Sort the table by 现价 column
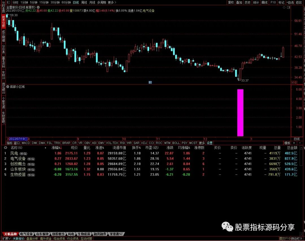This screenshot has width=305, height=241. click(74, 148)
